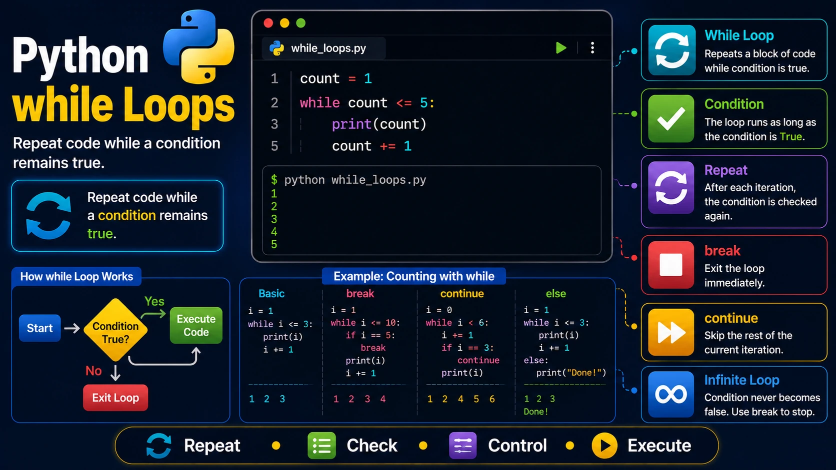
Task: Click the Condition True? diamond
Action: 115,331
